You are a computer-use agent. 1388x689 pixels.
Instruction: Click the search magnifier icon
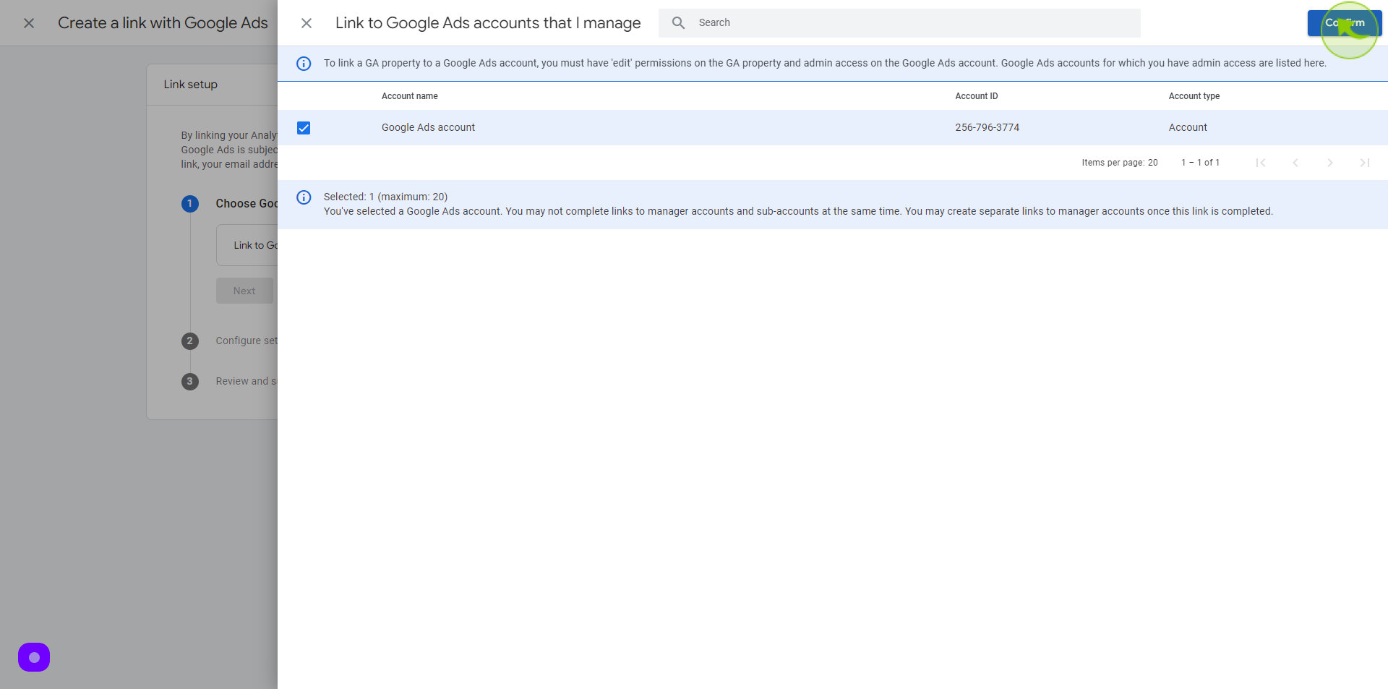(678, 23)
